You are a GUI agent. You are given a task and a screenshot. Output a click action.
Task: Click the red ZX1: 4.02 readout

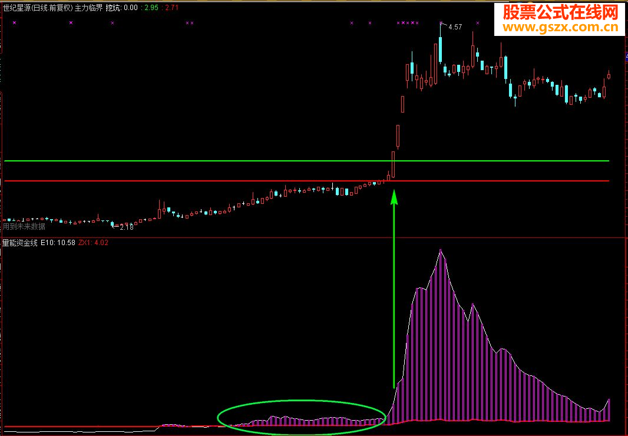93,242
